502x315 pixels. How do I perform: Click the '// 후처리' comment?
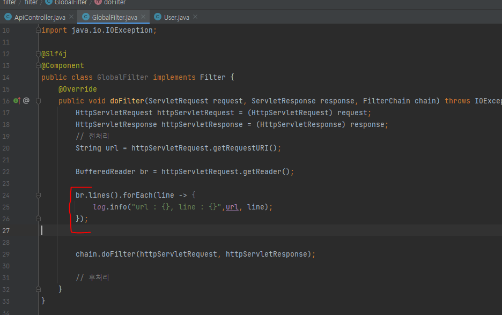point(92,277)
